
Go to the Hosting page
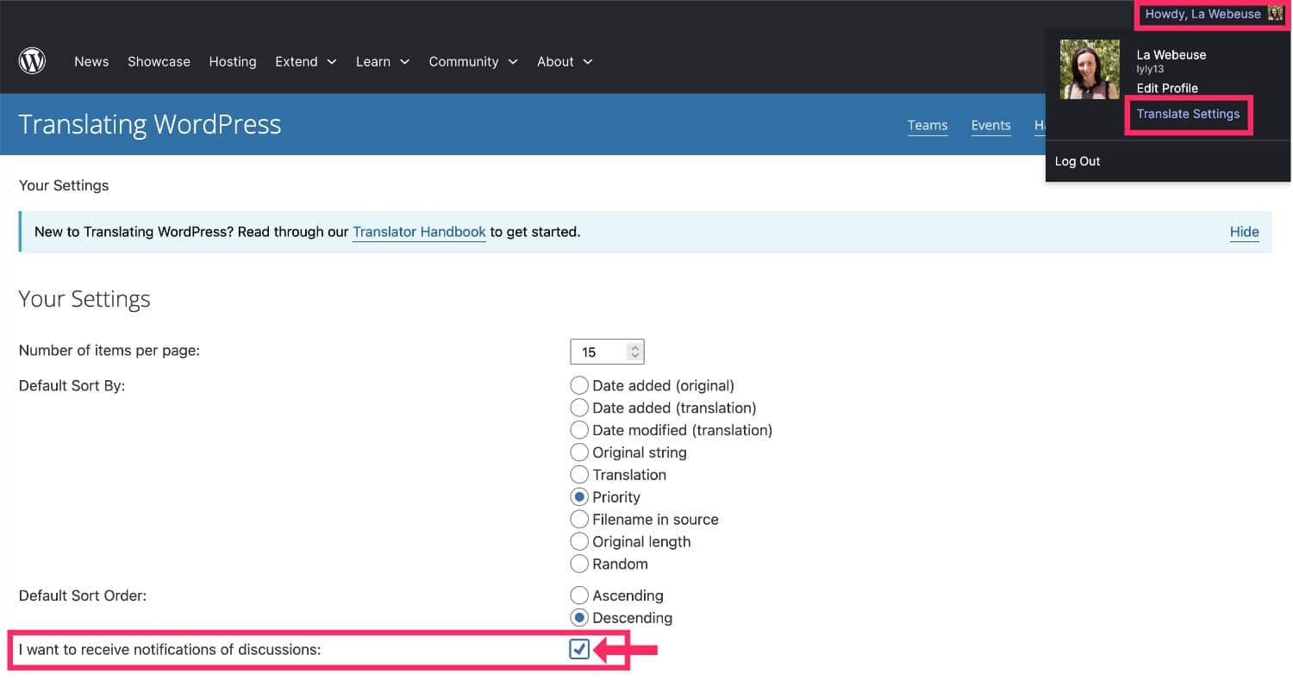tap(233, 61)
